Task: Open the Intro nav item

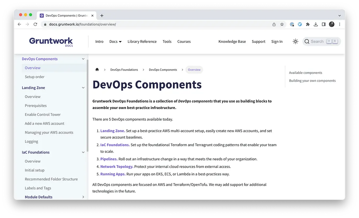Action: coord(99,41)
